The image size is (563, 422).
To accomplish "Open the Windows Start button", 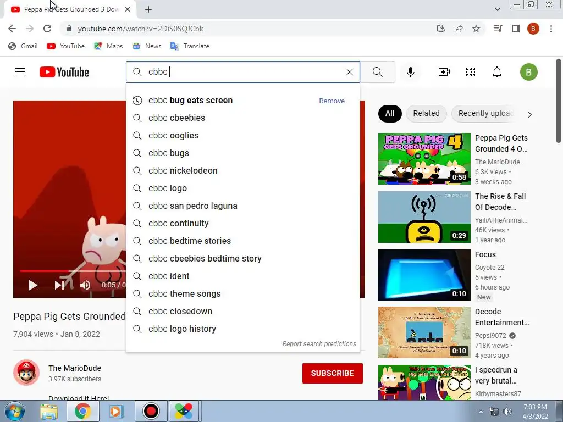I will click(15, 411).
